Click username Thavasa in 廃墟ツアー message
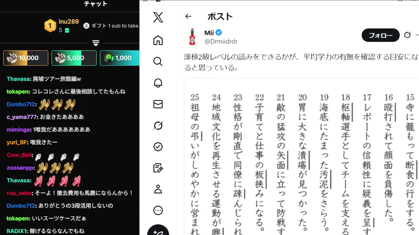Image resolution: width=419 pixels, height=235 pixels. pos(18,79)
